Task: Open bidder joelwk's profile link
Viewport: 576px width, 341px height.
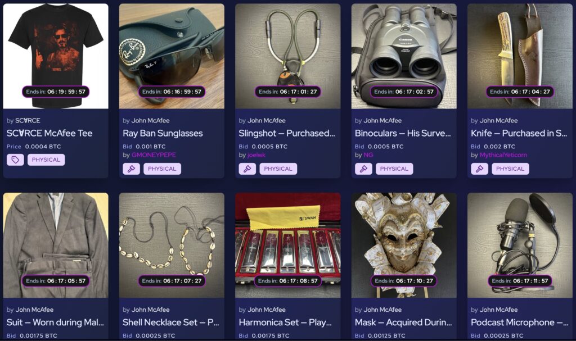Action: point(256,155)
